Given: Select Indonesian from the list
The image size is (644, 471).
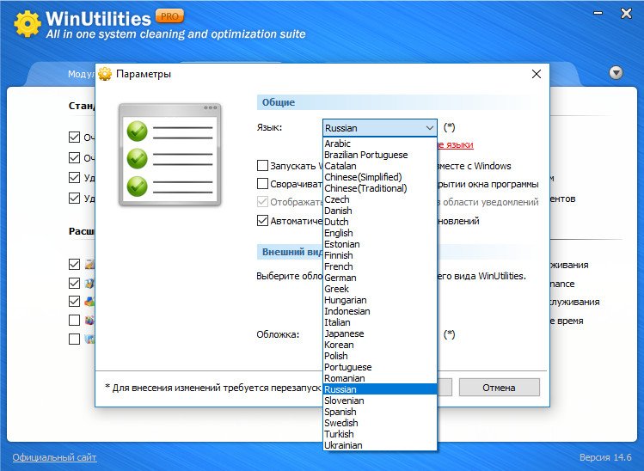Looking at the screenshot, I should click(x=380, y=311).
